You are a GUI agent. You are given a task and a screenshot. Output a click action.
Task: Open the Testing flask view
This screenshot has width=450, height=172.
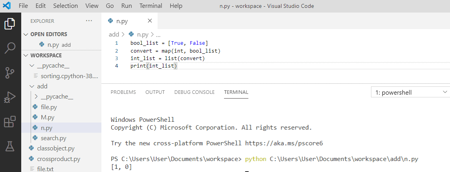pos(10,147)
